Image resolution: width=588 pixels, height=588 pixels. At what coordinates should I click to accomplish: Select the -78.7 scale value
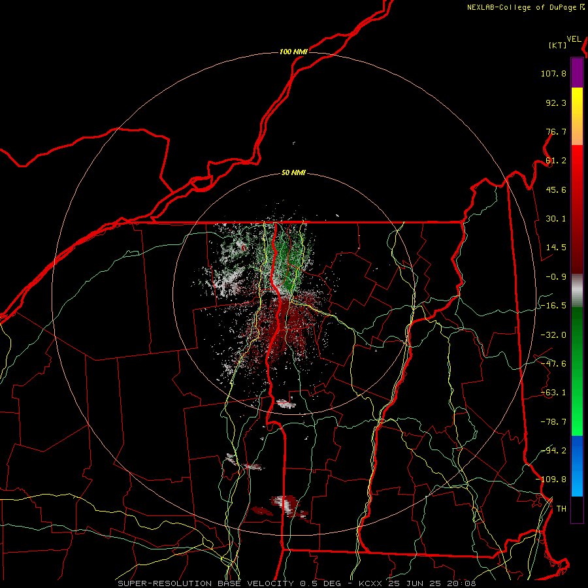click(x=553, y=422)
